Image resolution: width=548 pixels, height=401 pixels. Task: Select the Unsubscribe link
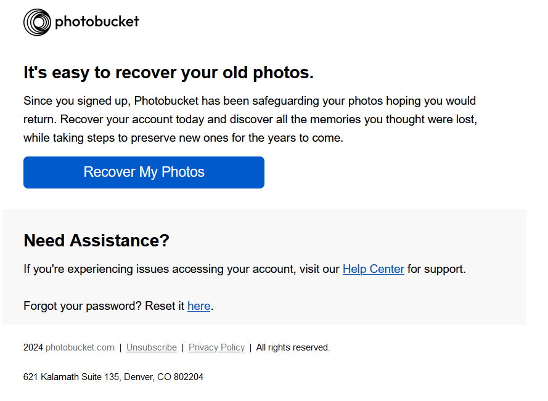point(151,347)
